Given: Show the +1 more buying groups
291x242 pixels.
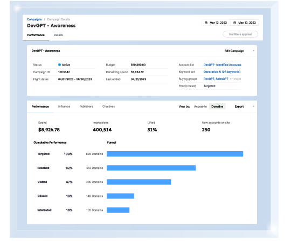Looking at the screenshot, I should (x=235, y=79).
